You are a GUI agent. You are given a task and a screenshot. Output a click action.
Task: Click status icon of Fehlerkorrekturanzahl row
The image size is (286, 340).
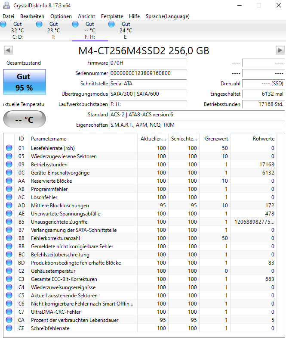pos(9,238)
